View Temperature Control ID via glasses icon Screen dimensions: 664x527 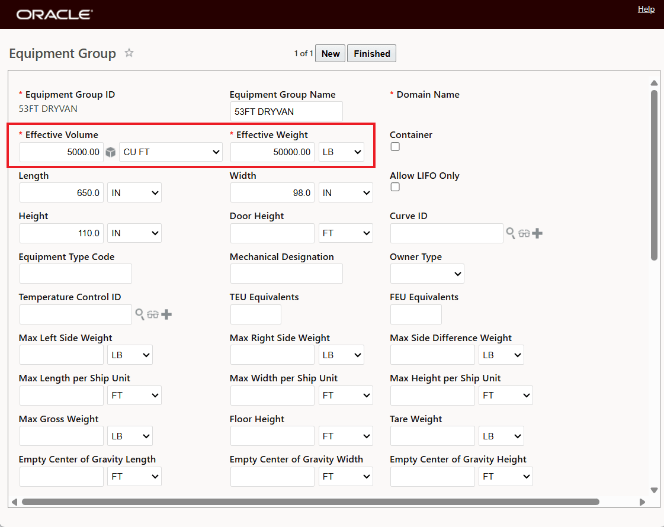(x=153, y=314)
